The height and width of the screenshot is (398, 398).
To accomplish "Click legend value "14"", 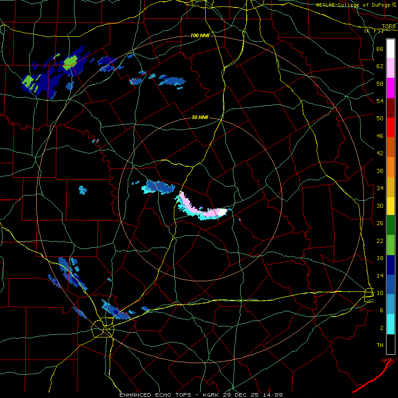I will click(380, 276).
